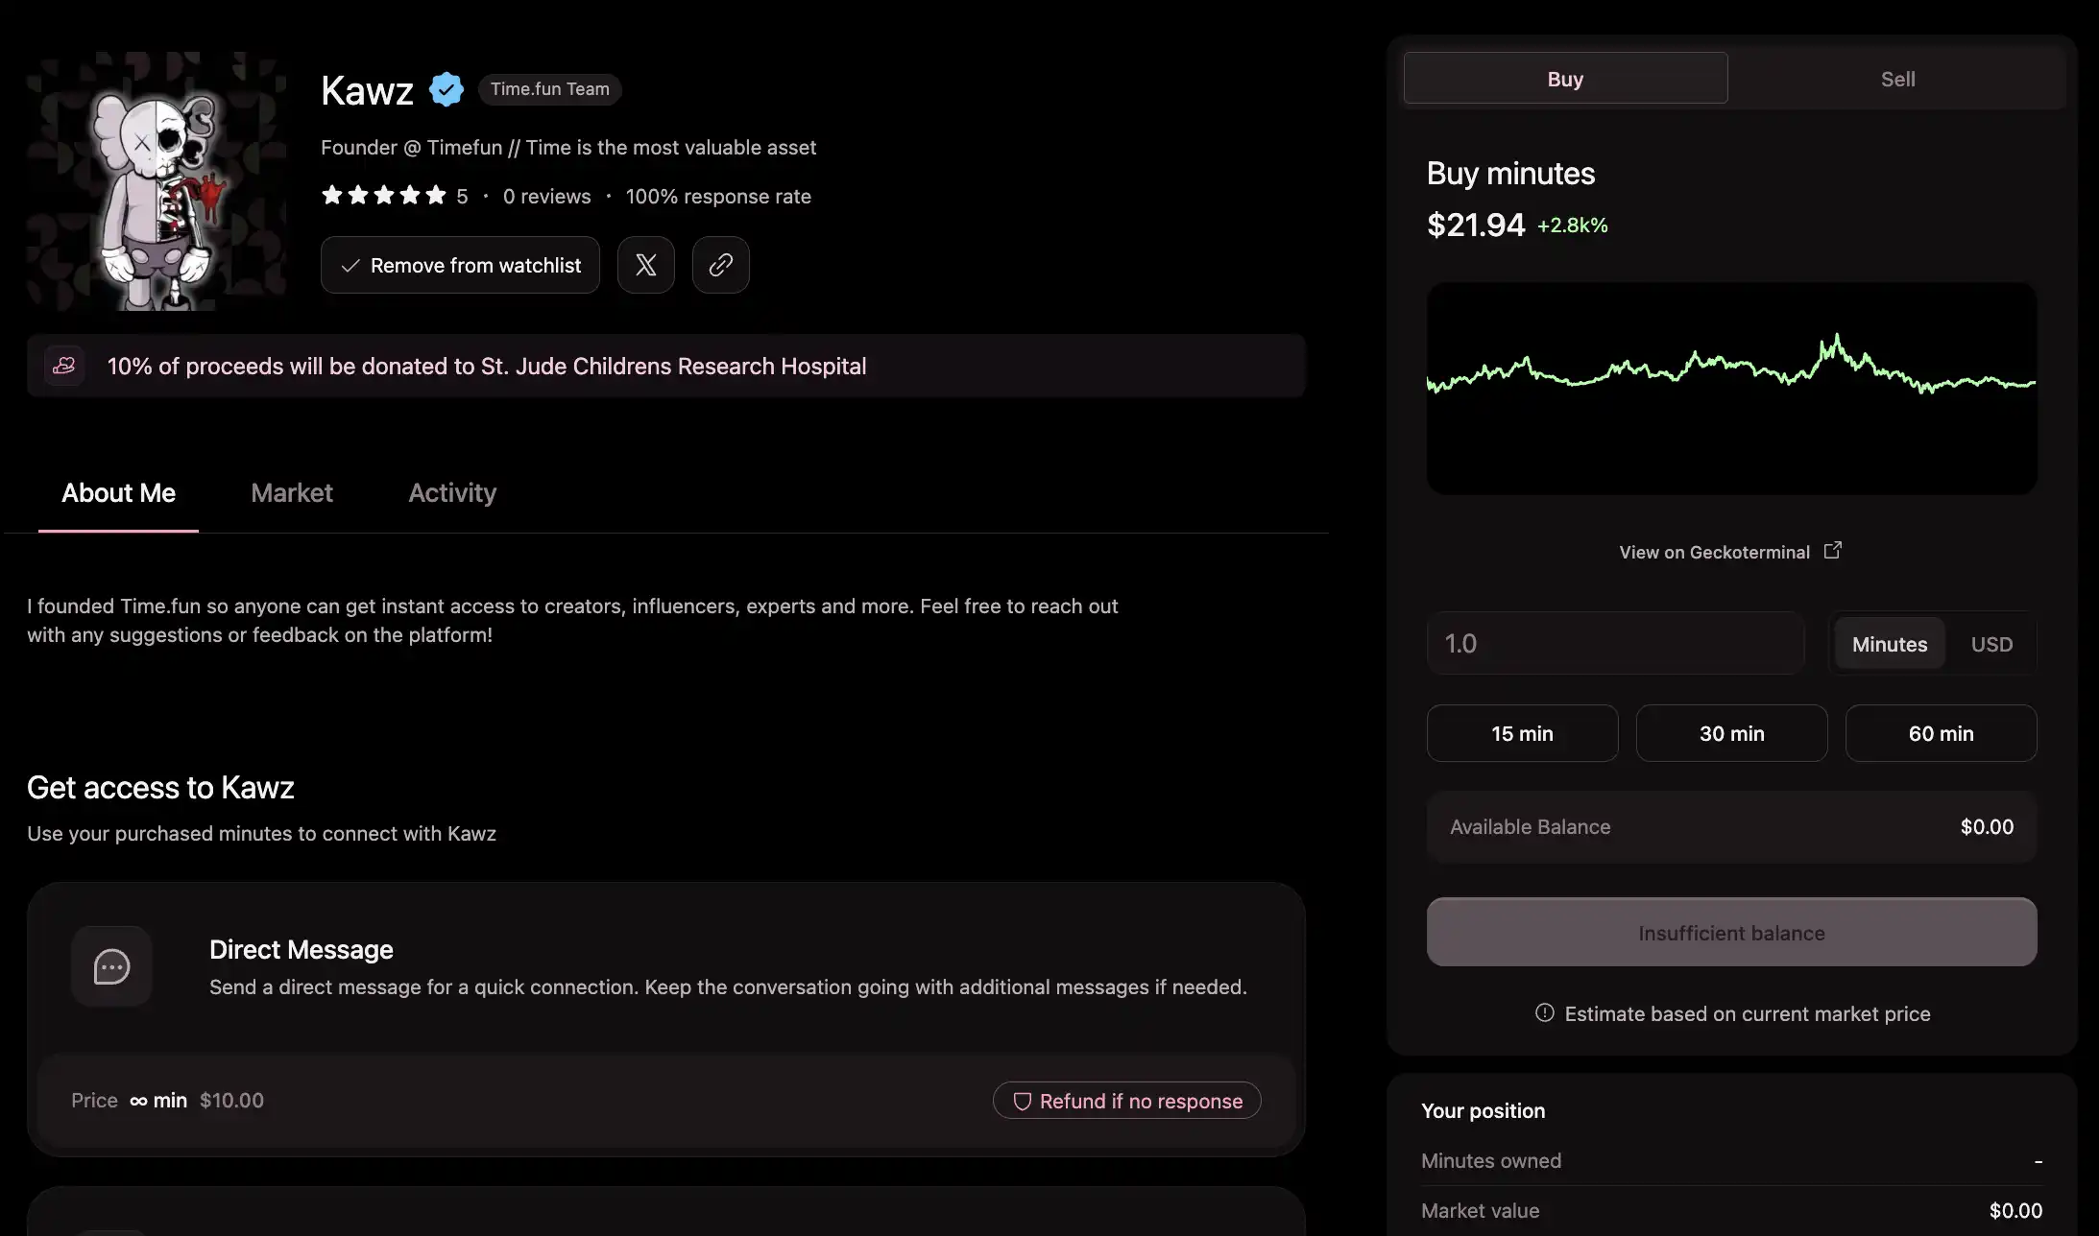Open Kawz's X (Twitter) profile icon
Viewport: 2099px width, 1236px height.
[x=645, y=265]
